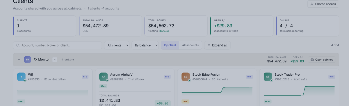Click the FX Monitor +$29.83 open P/L
The image size is (349, 106).
pyautogui.click(x=297, y=61)
